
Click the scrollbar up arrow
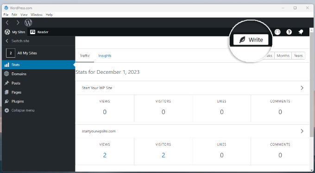pos(312,30)
